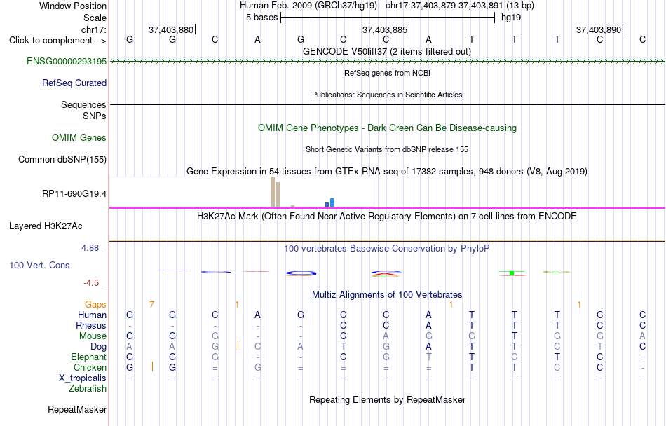Click the OMIM Gene Phenotypes track title
Screen dimensions: 666x426
[388, 128]
